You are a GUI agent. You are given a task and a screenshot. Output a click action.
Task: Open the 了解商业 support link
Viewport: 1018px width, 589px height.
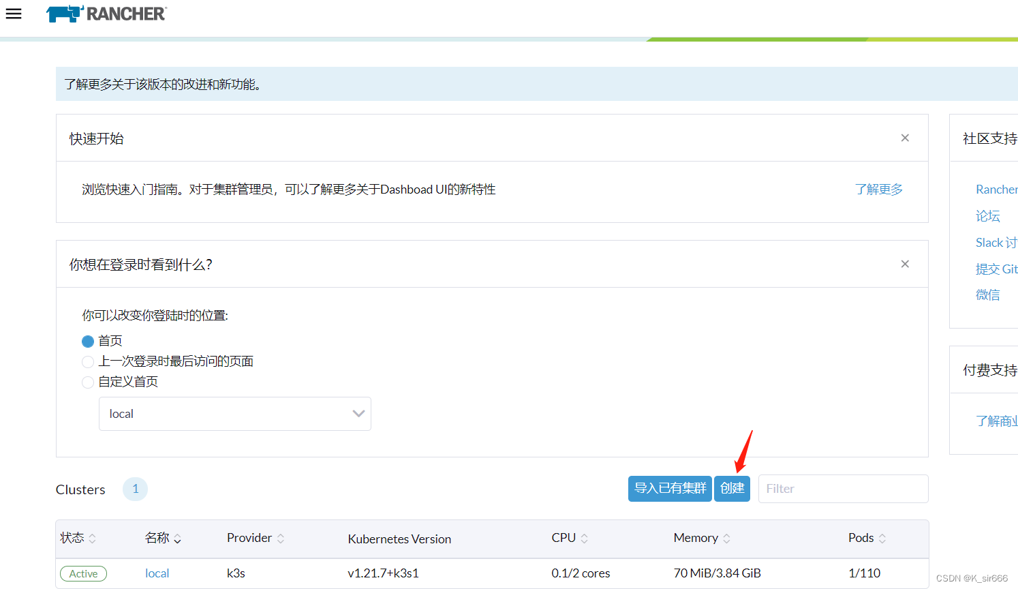(x=997, y=421)
